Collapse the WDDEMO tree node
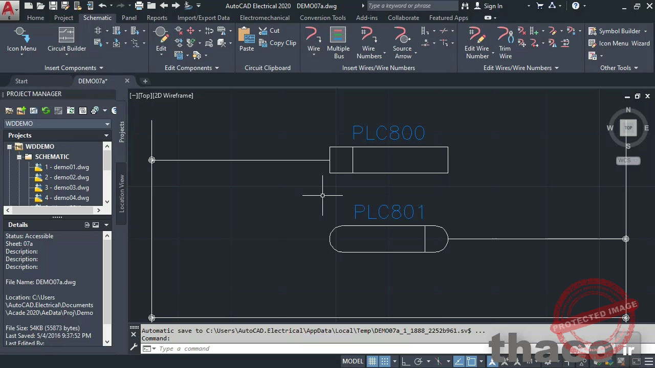 (x=9, y=146)
